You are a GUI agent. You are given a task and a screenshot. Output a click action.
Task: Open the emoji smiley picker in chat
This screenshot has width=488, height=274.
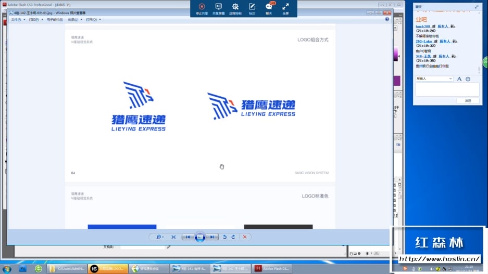[x=468, y=79]
